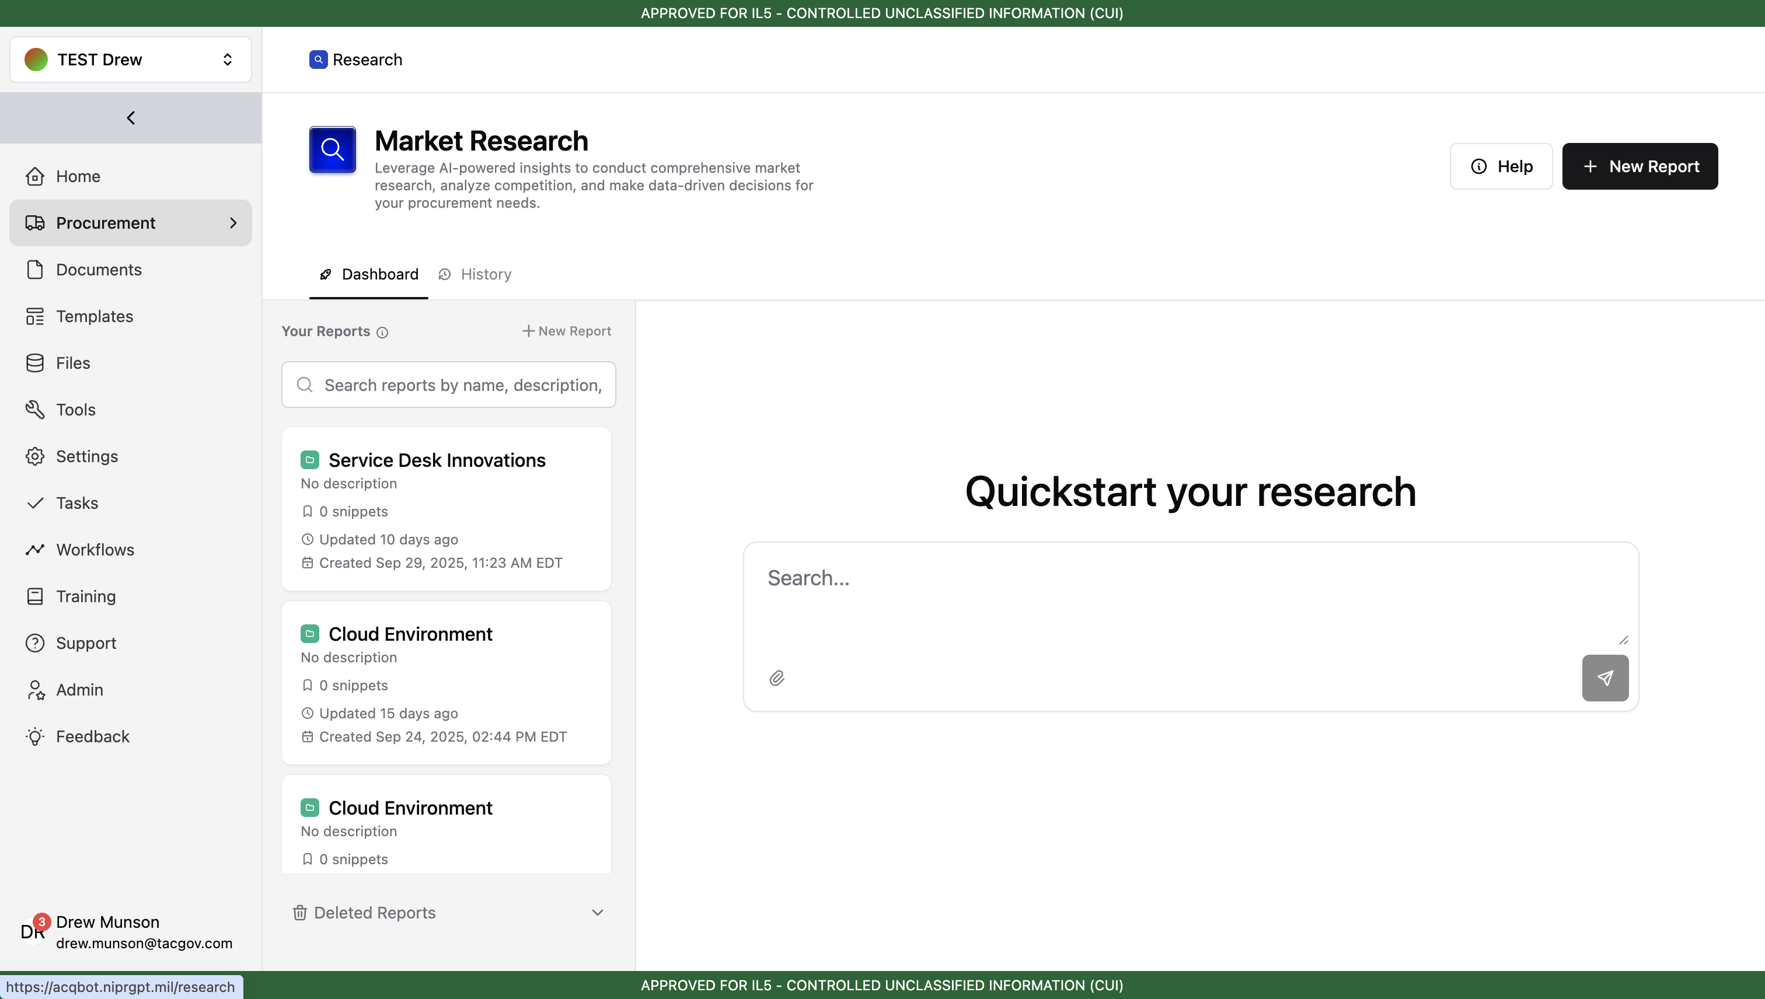The height and width of the screenshot is (999, 1765).
Task: Open the TEST Drew workspace switcher
Action: (130, 60)
